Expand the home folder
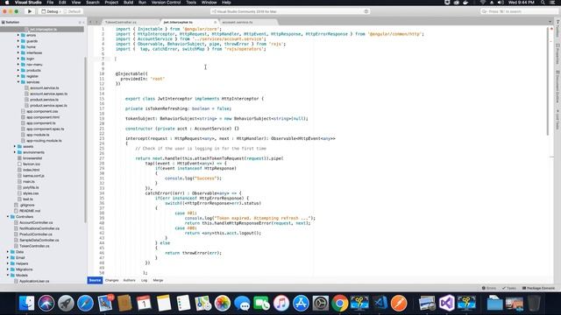 (18, 46)
